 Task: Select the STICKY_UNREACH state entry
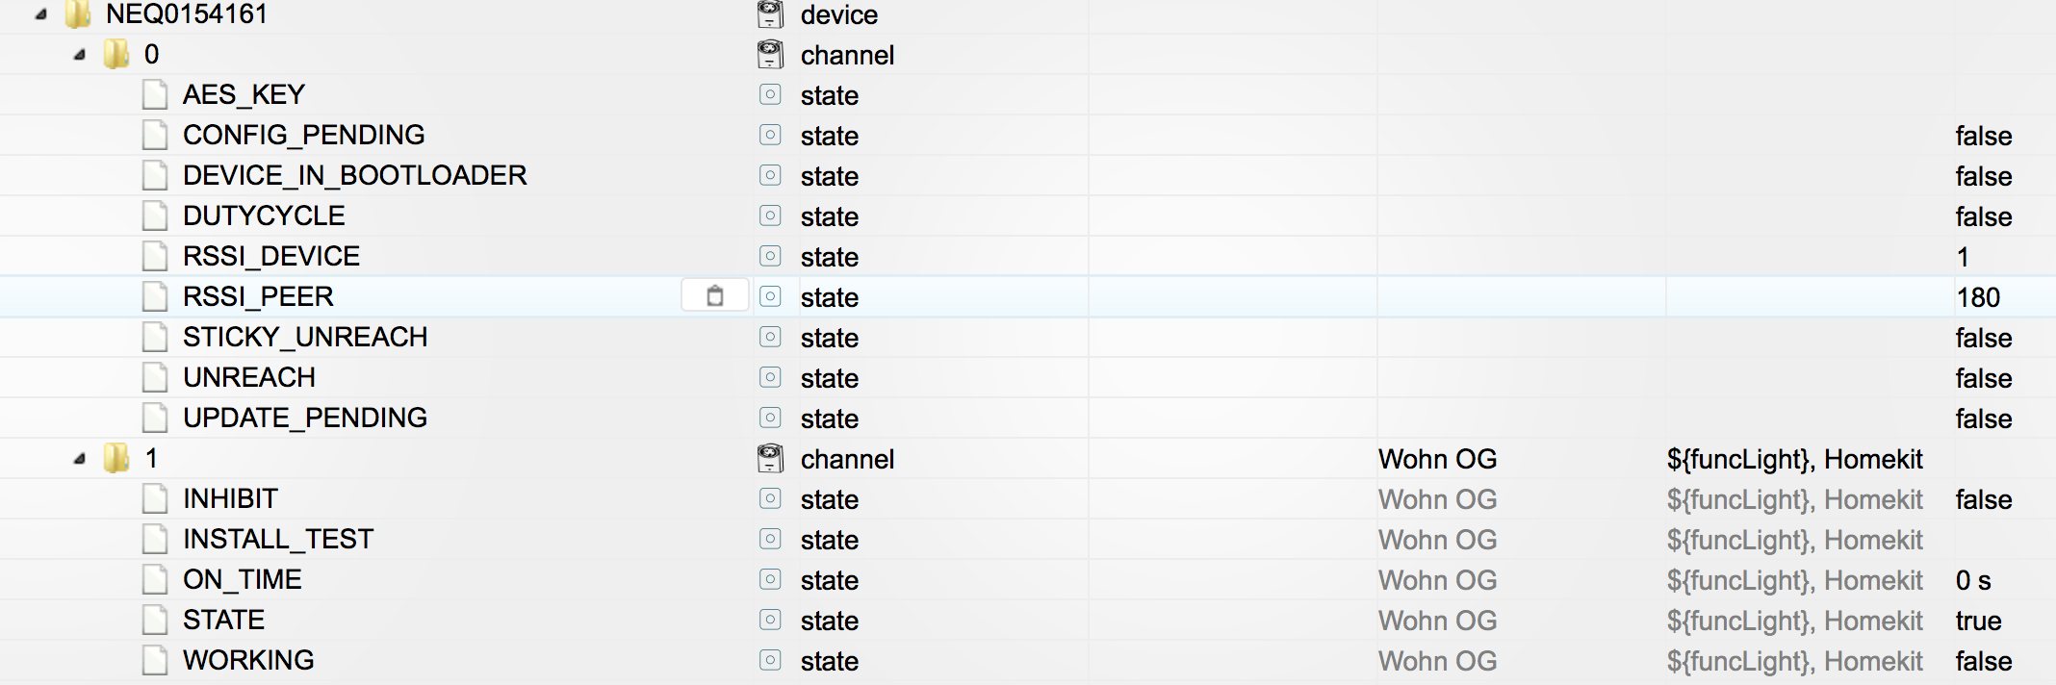coord(304,337)
